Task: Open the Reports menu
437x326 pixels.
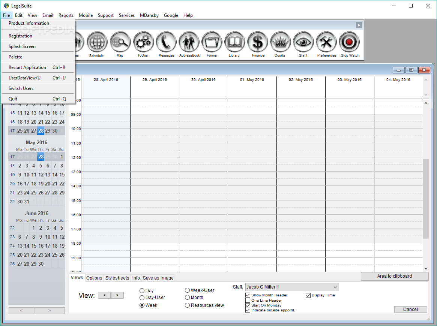Action: [x=66, y=15]
